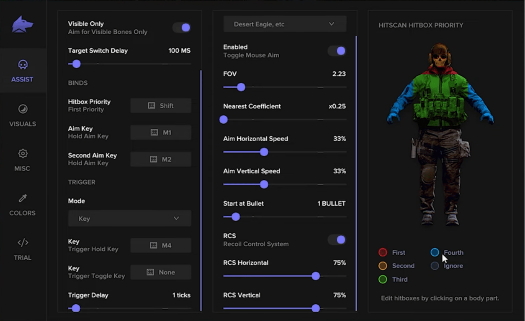This screenshot has width=525, height=321.
Task: Open the Desert Eagle weapon dropdown
Action: pyautogui.click(x=285, y=24)
